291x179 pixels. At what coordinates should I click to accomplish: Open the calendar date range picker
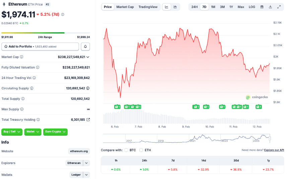[x=262, y=7]
